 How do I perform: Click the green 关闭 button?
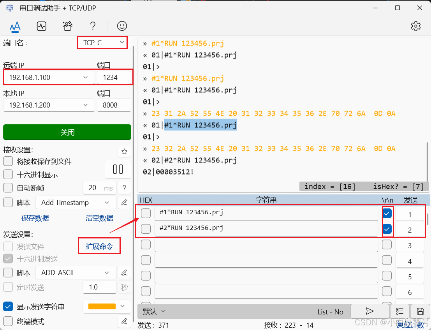point(67,132)
